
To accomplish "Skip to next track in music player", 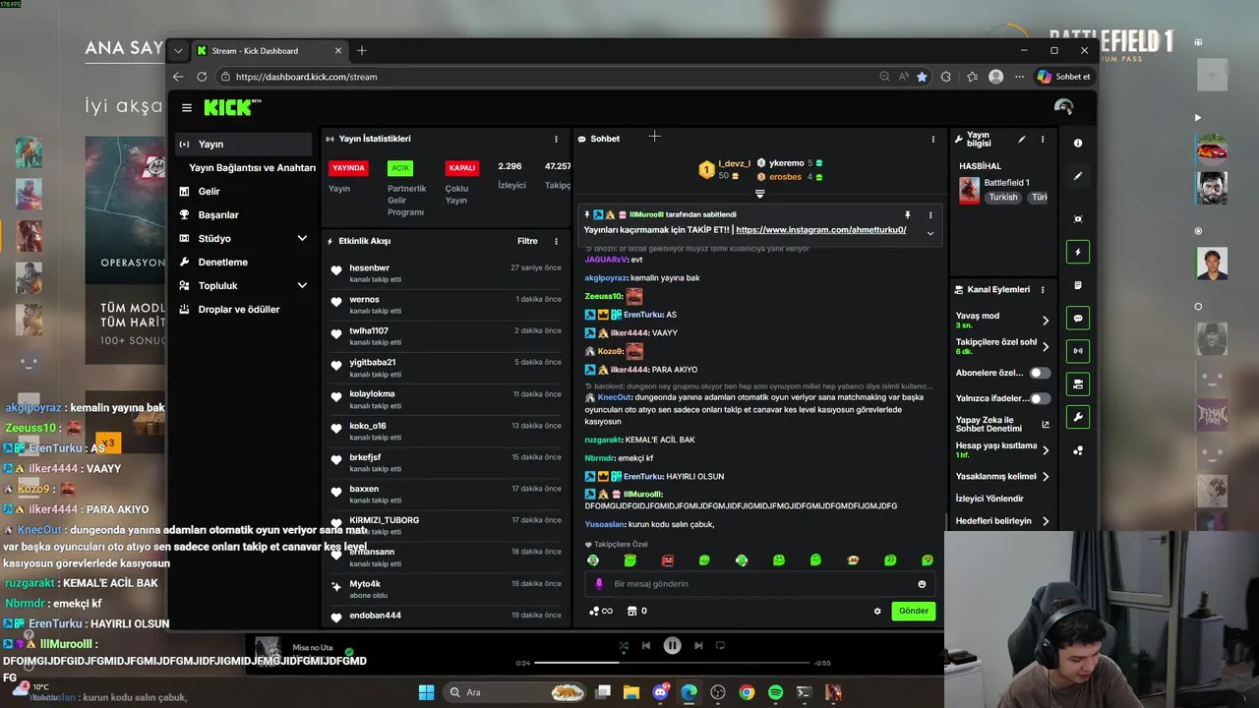I will coord(698,646).
